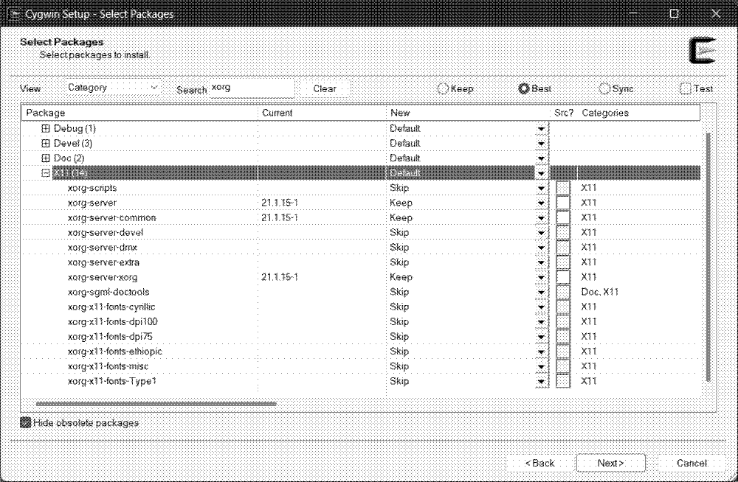Screen dimensions: 738x482
Task: Click the Clear button
Action: (x=325, y=88)
